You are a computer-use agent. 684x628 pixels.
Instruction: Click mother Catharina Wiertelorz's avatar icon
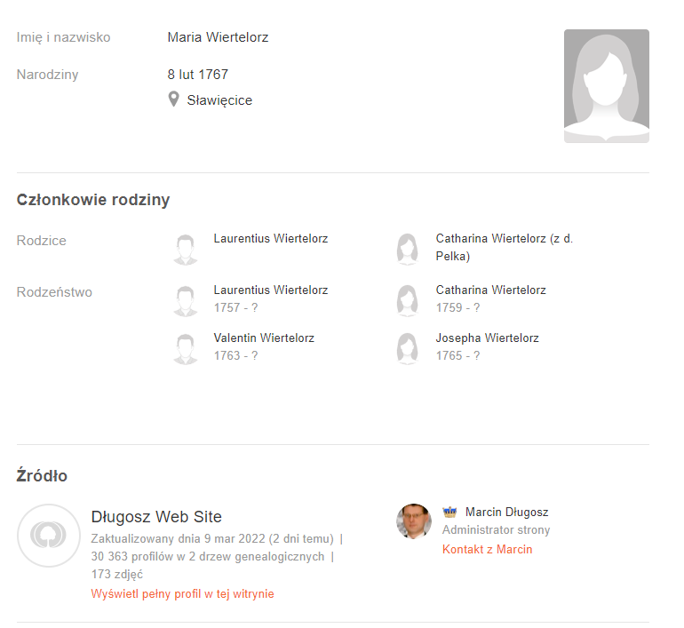coord(407,250)
